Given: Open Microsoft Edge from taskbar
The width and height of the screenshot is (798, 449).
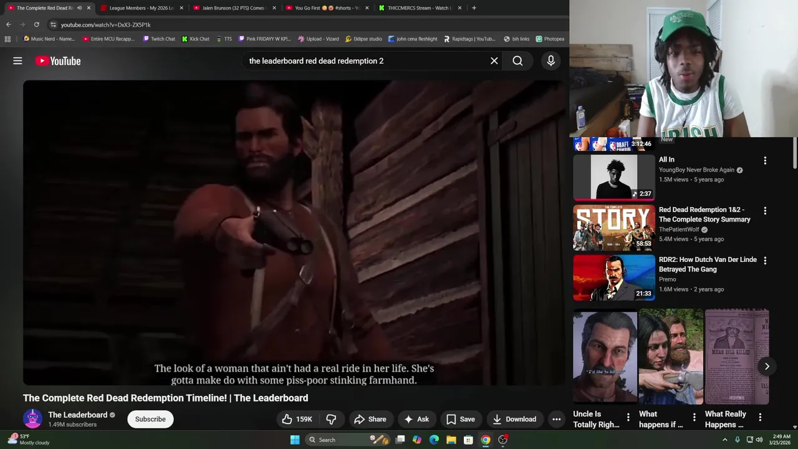Looking at the screenshot, I should [434, 440].
